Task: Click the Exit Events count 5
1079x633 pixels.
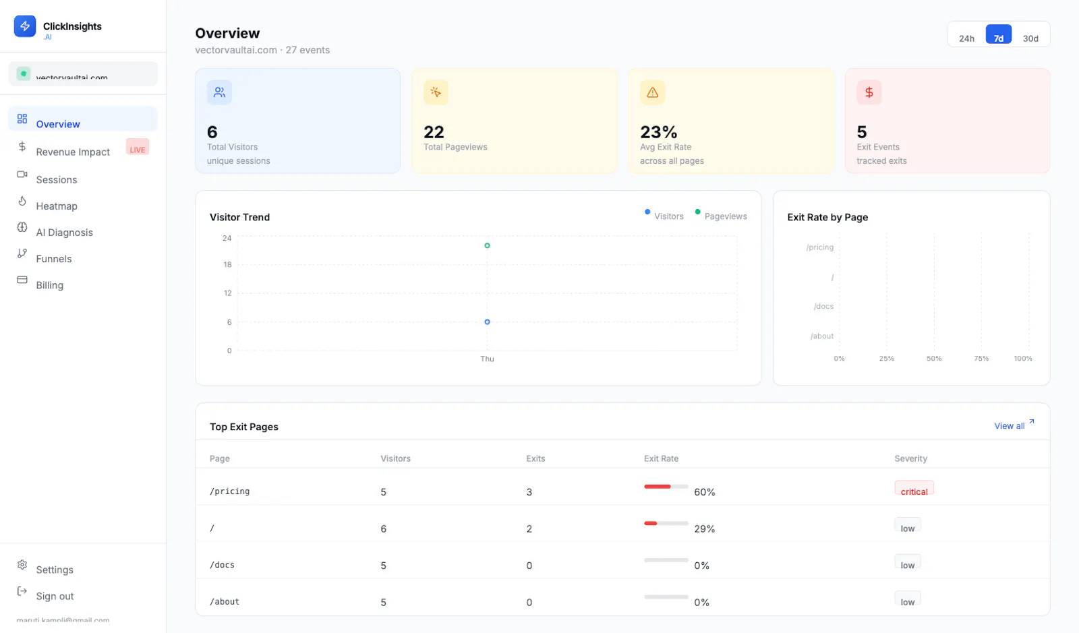Action: (x=862, y=132)
